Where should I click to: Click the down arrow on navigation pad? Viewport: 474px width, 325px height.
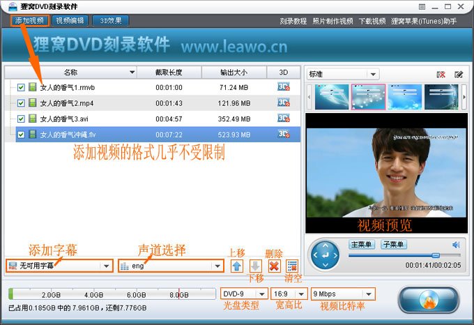click(326, 265)
